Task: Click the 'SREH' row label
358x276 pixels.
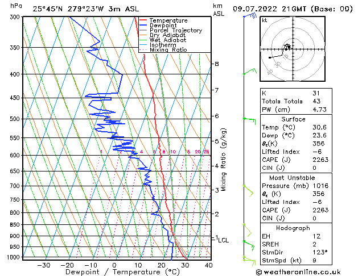Action: pyautogui.click(x=270, y=244)
